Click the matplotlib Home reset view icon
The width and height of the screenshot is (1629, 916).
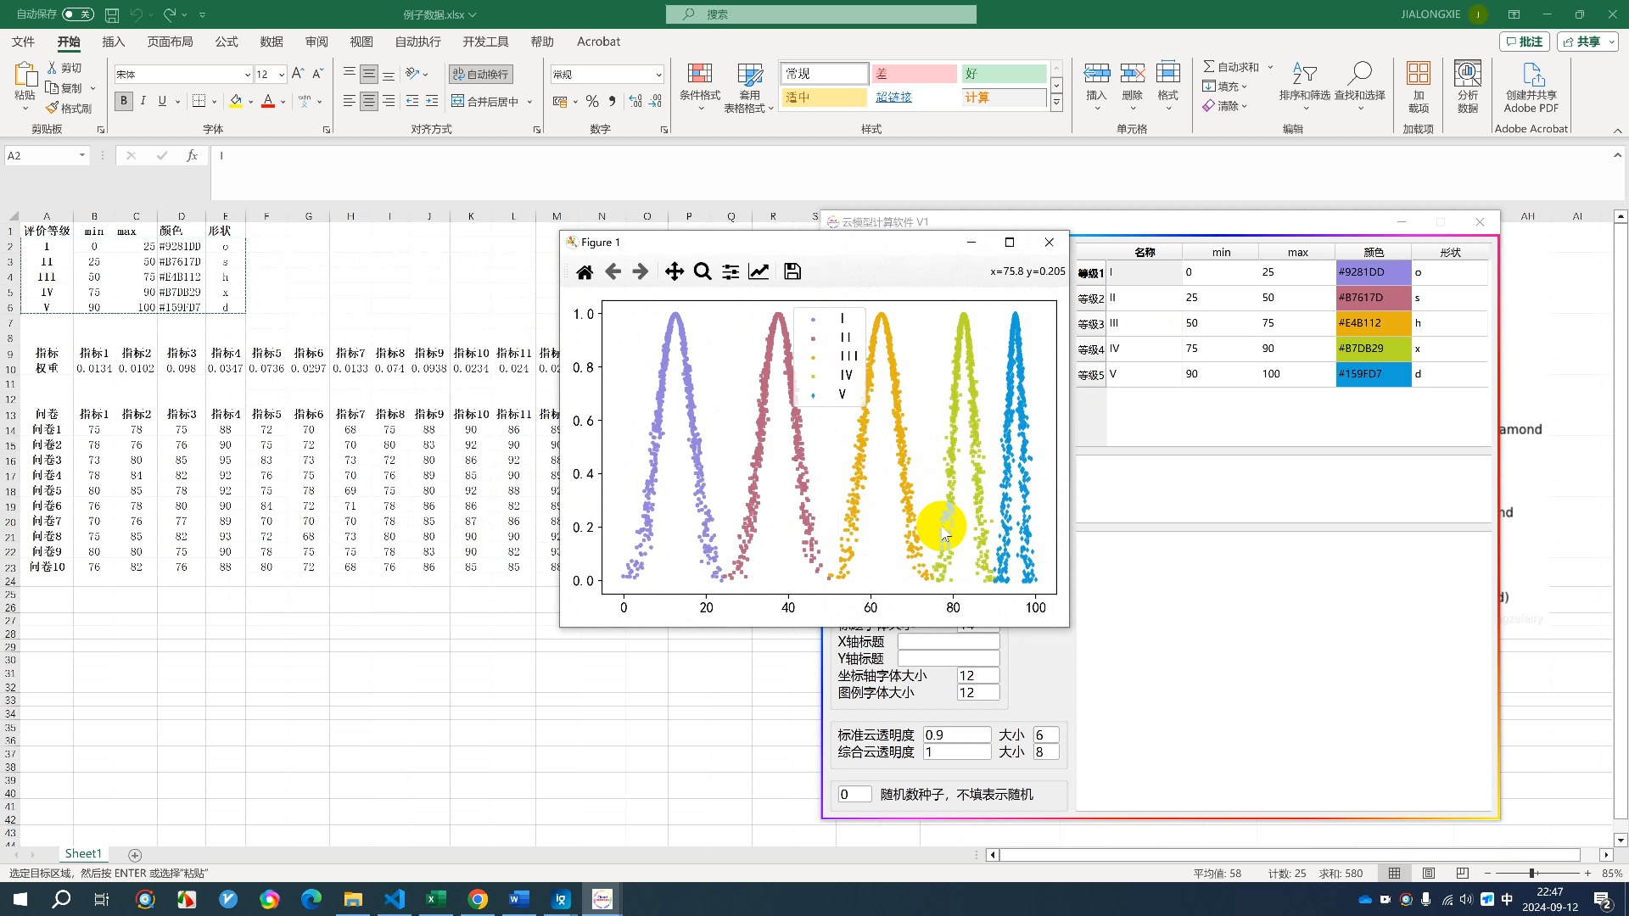pos(584,271)
